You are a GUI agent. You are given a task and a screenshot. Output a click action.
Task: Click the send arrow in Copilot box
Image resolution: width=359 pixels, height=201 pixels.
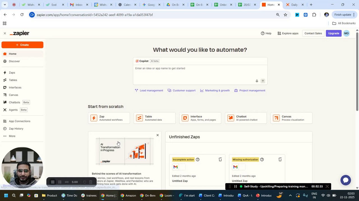(263, 81)
